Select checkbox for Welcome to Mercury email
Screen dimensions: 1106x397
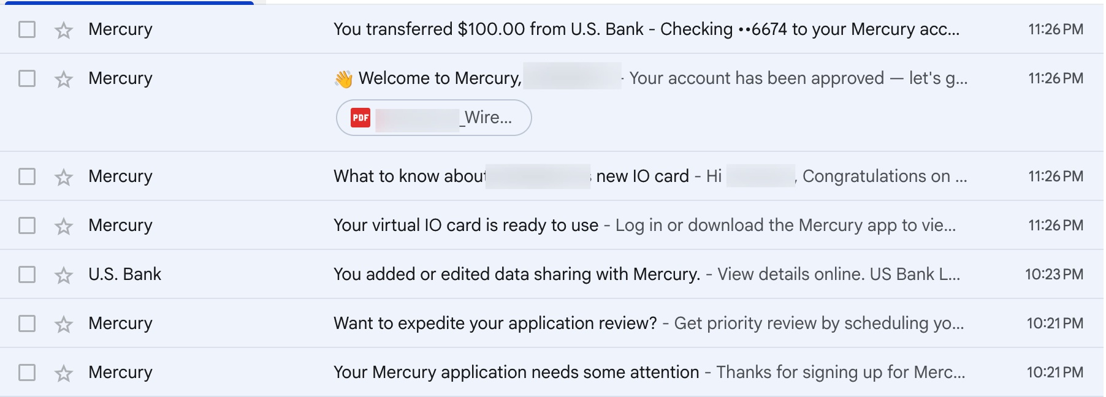click(x=27, y=78)
